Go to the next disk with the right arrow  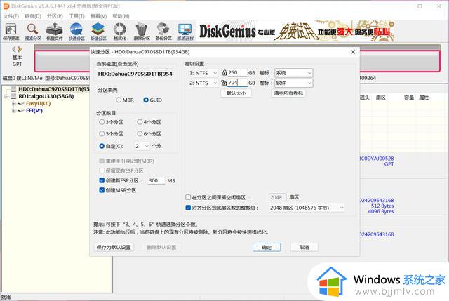pyautogui.click(x=20, y=49)
